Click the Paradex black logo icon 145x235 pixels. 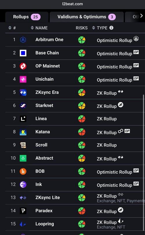tap(23, 211)
